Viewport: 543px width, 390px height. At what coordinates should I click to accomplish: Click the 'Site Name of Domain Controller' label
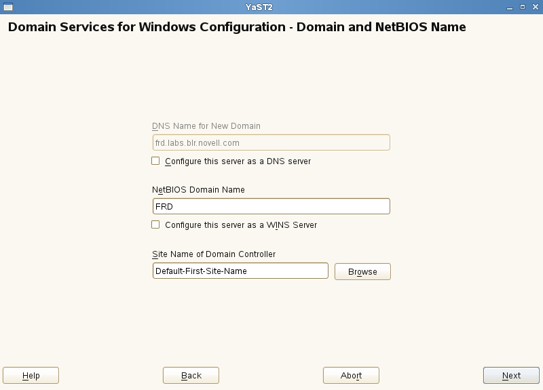[214, 254]
